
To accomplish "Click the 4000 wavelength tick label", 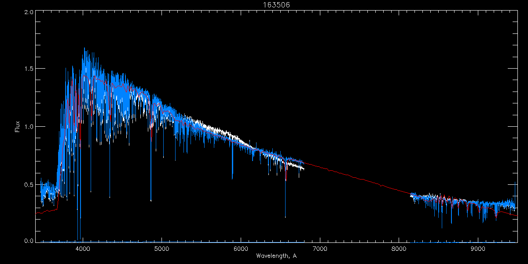I will tap(82, 249).
